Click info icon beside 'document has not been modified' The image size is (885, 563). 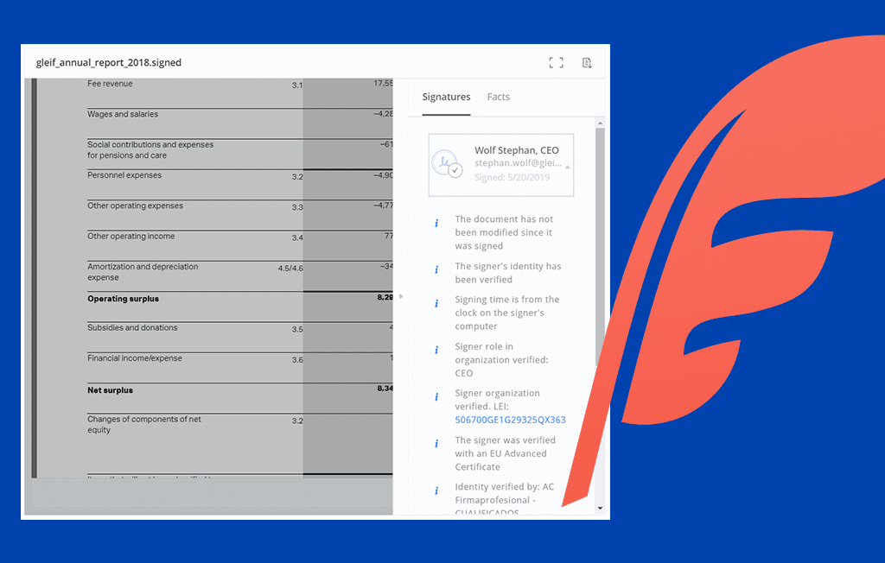tap(436, 223)
